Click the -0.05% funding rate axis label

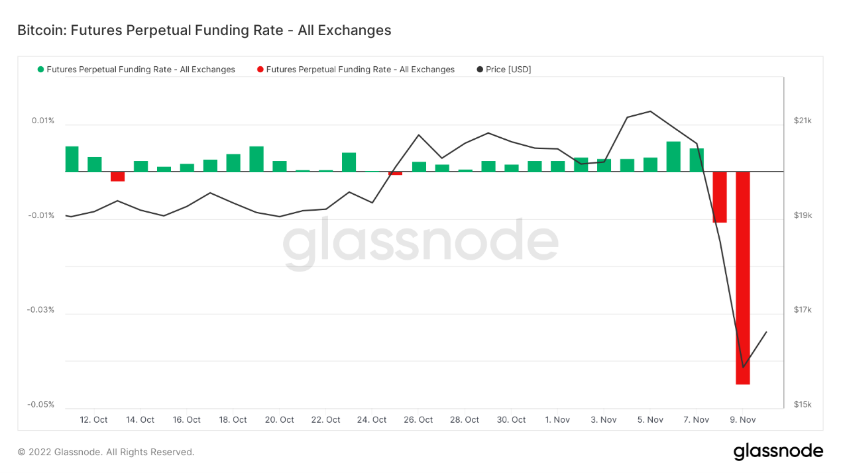40,405
